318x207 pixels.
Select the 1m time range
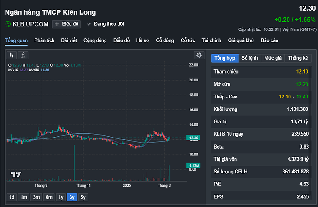click(x=24, y=197)
